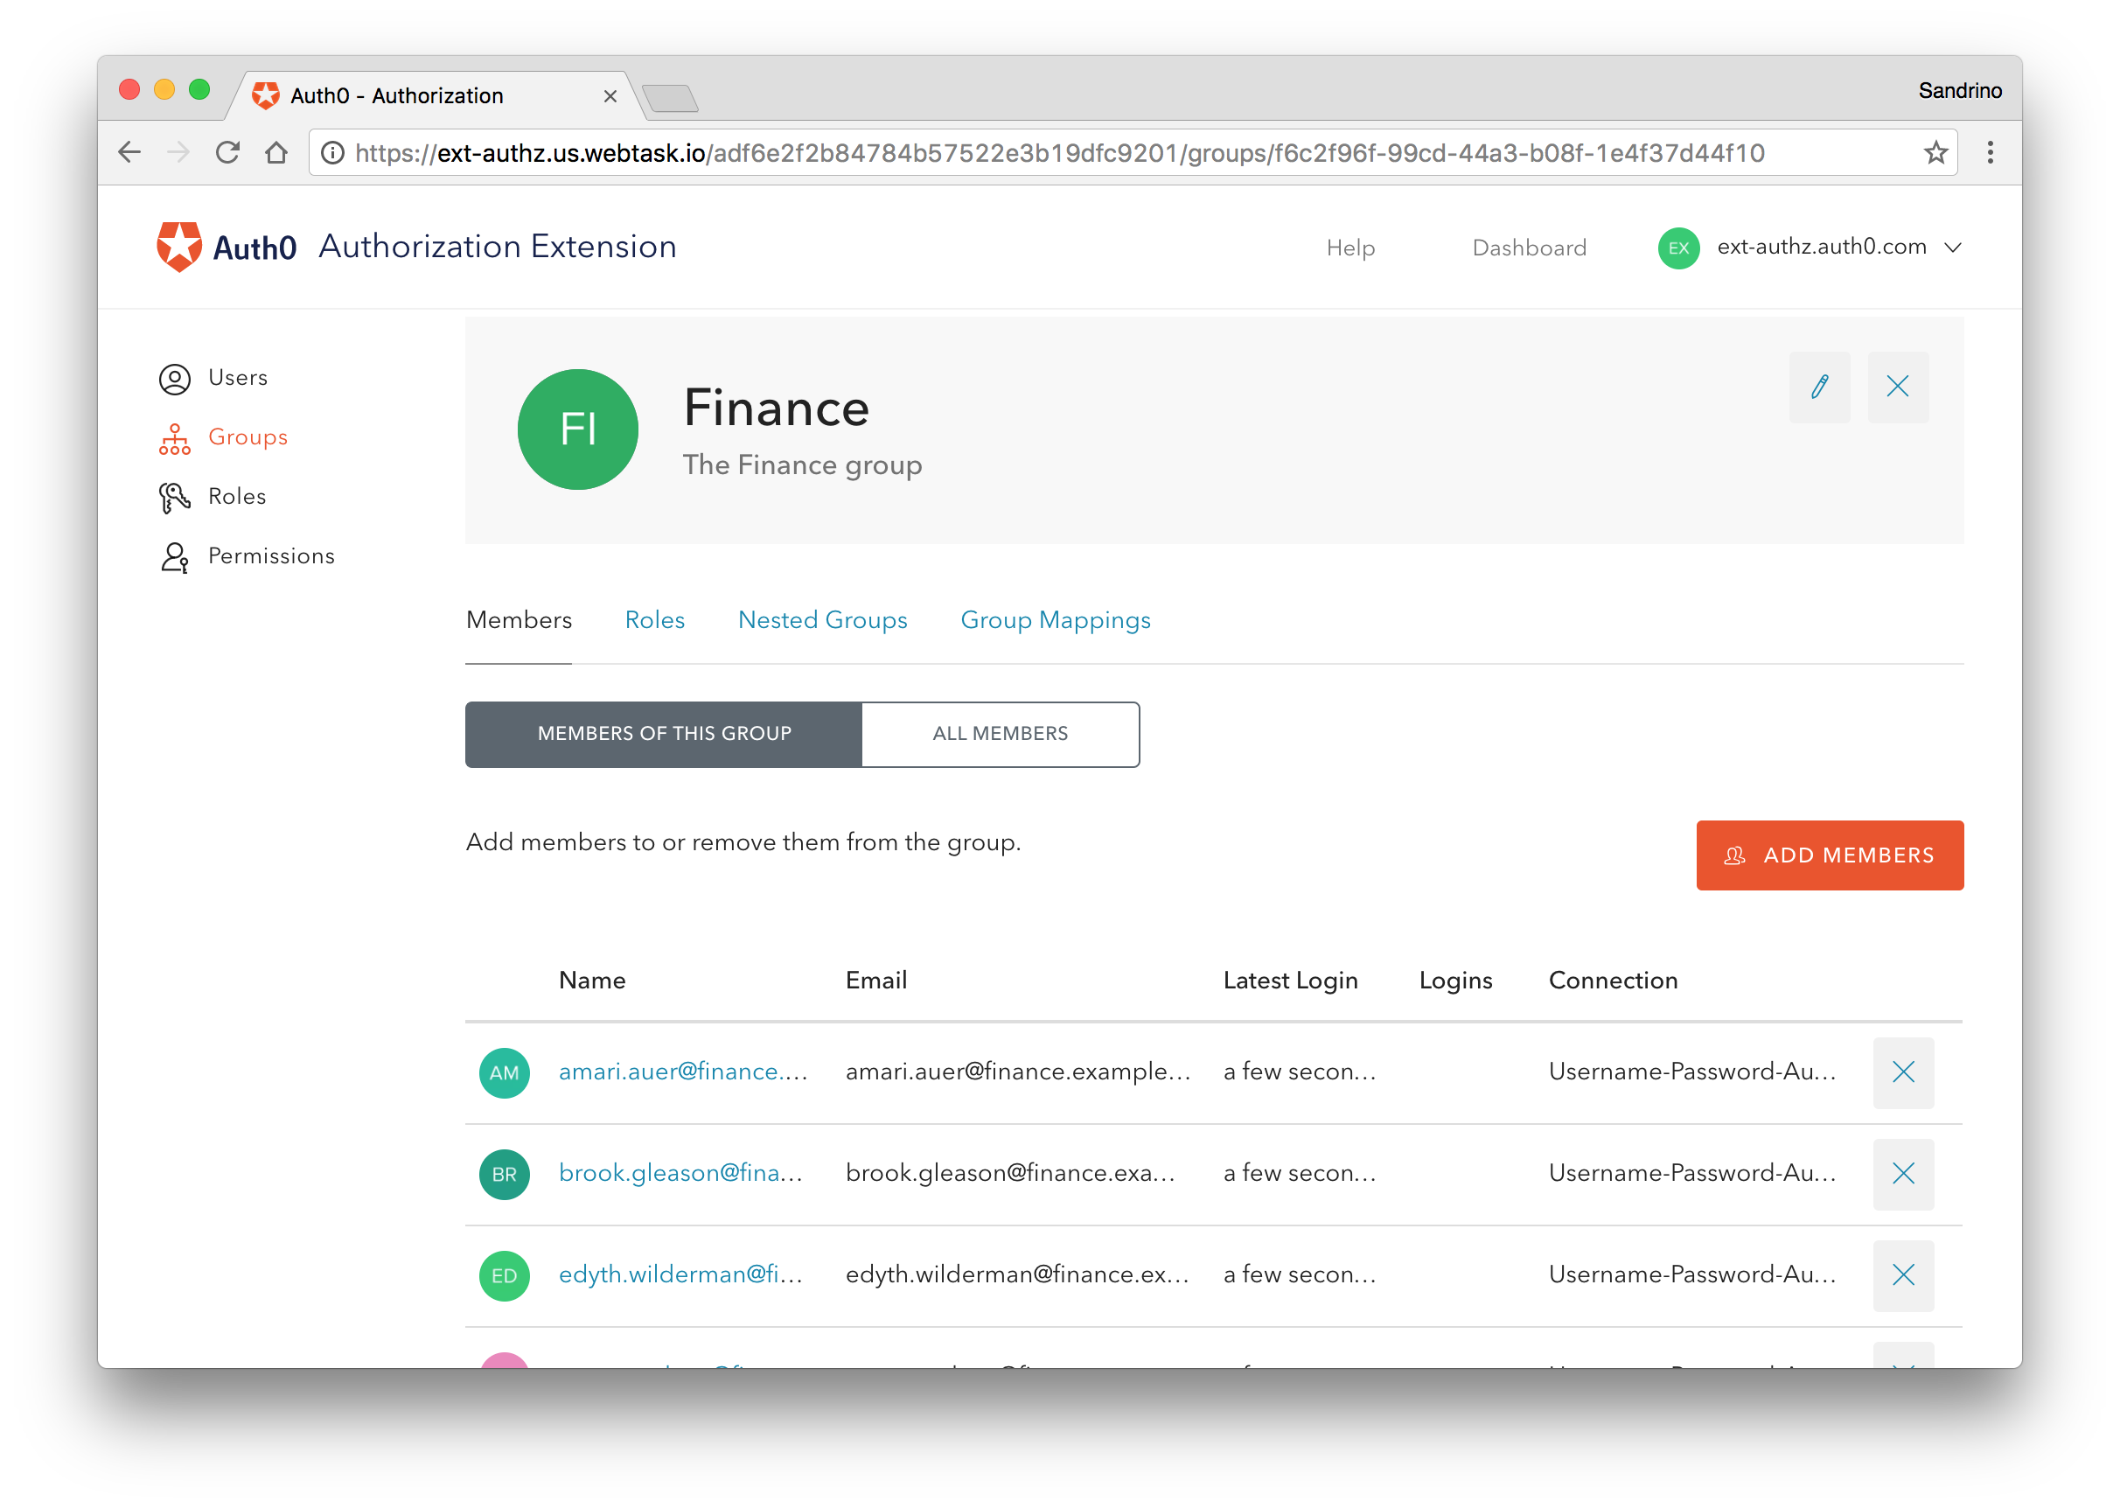Click the browser bookmark star icon

pyautogui.click(x=1935, y=153)
